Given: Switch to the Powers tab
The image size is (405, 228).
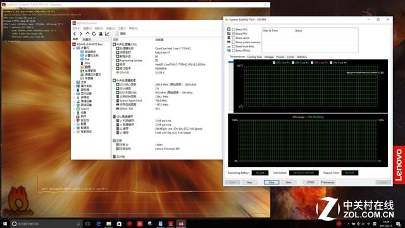Looking at the screenshot, I should [280, 57].
